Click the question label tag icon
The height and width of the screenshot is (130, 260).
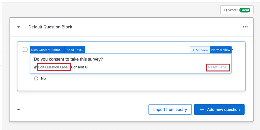(x=35, y=67)
